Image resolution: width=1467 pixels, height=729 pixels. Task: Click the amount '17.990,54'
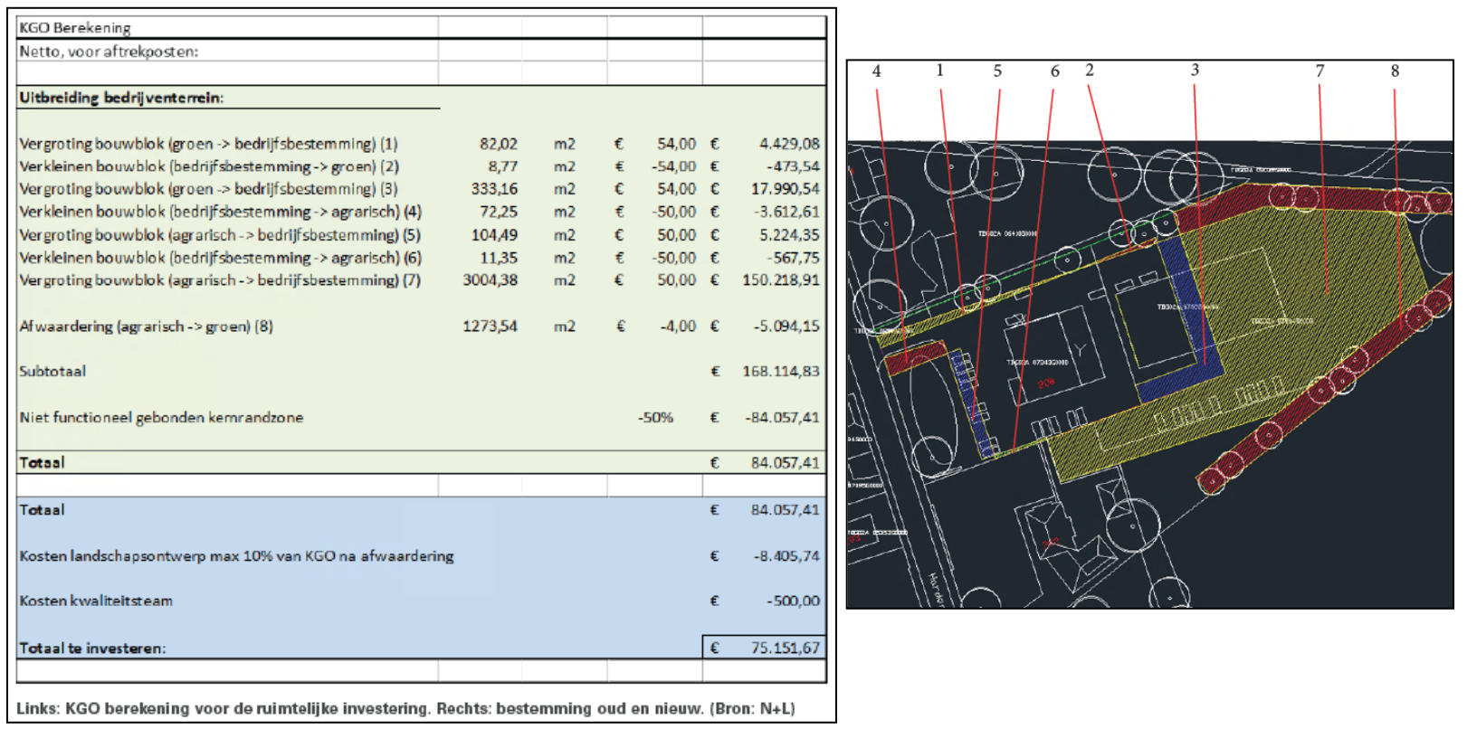[x=786, y=189]
